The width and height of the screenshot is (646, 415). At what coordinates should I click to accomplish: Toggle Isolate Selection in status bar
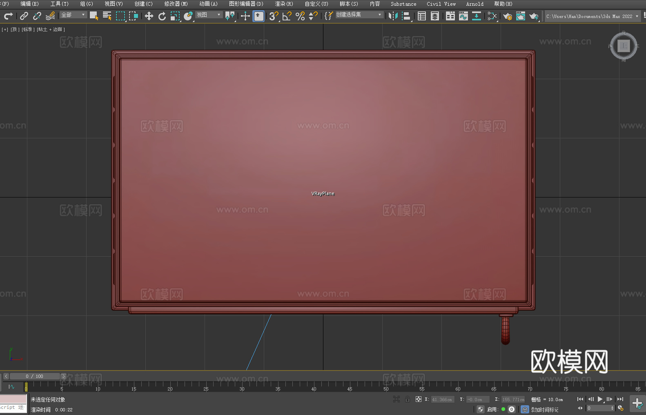point(397,399)
